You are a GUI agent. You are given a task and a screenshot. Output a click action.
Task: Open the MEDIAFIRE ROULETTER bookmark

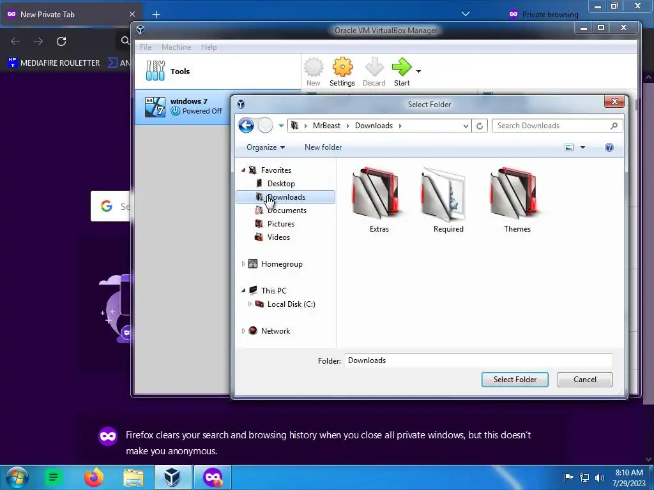click(54, 63)
